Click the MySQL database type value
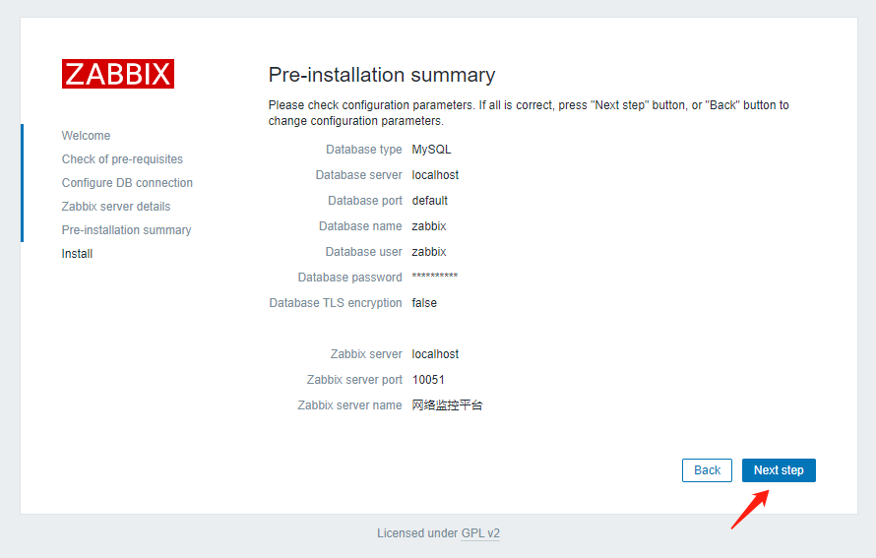Screen dimensions: 876x558 click(431, 150)
